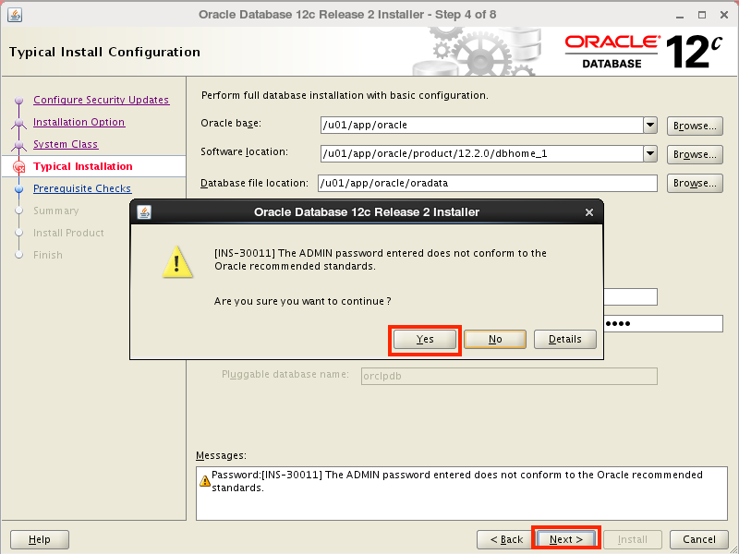Maximize the installer window
Screen dimensions: 739x554
(702, 15)
